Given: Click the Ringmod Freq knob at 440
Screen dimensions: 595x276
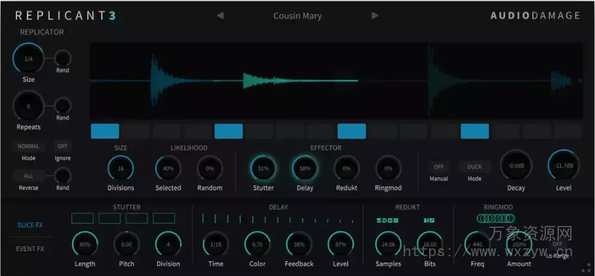Looking at the screenshot, I should click(477, 244).
